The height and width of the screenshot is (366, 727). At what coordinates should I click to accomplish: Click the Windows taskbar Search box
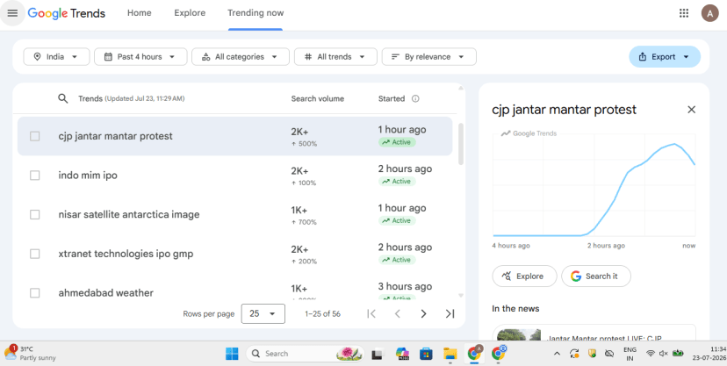click(x=306, y=354)
